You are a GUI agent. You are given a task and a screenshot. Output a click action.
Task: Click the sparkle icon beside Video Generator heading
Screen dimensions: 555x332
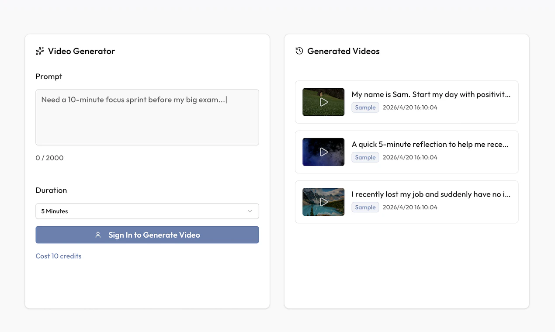(40, 51)
